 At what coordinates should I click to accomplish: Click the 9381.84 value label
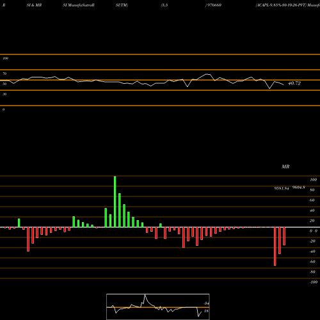(x=282, y=189)
